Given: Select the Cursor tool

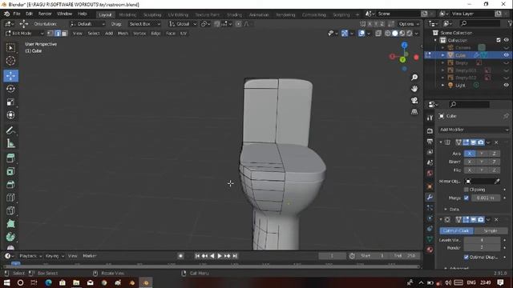Looking at the screenshot, I should (x=10, y=61).
